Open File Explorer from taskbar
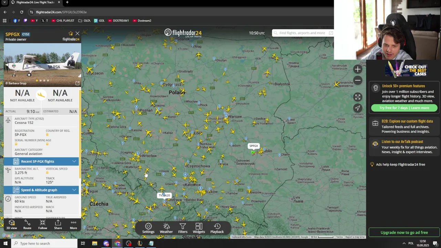This screenshot has width=441, height=248. [x=94, y=244]
